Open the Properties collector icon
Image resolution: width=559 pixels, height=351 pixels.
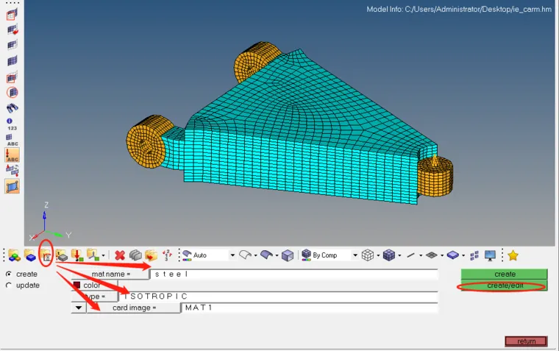click(x=61, y=255)
